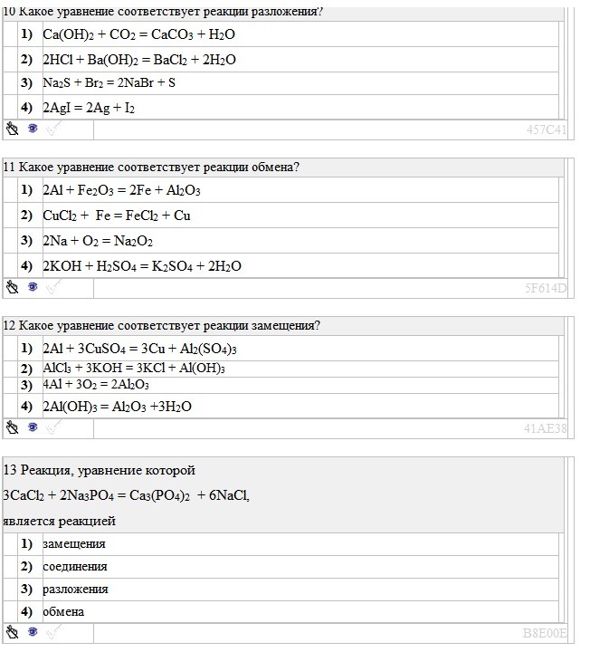The image size is (590, 652).
Task: Choose the 'замещения' answer in question 13
Action: click(x=74, y=543)
